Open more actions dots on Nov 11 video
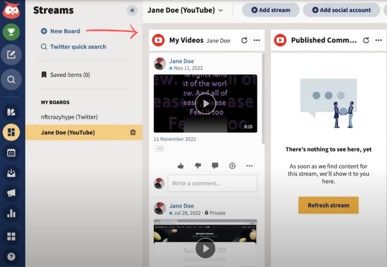Viewport: 387px width, 267px height. tap(249, 166)
